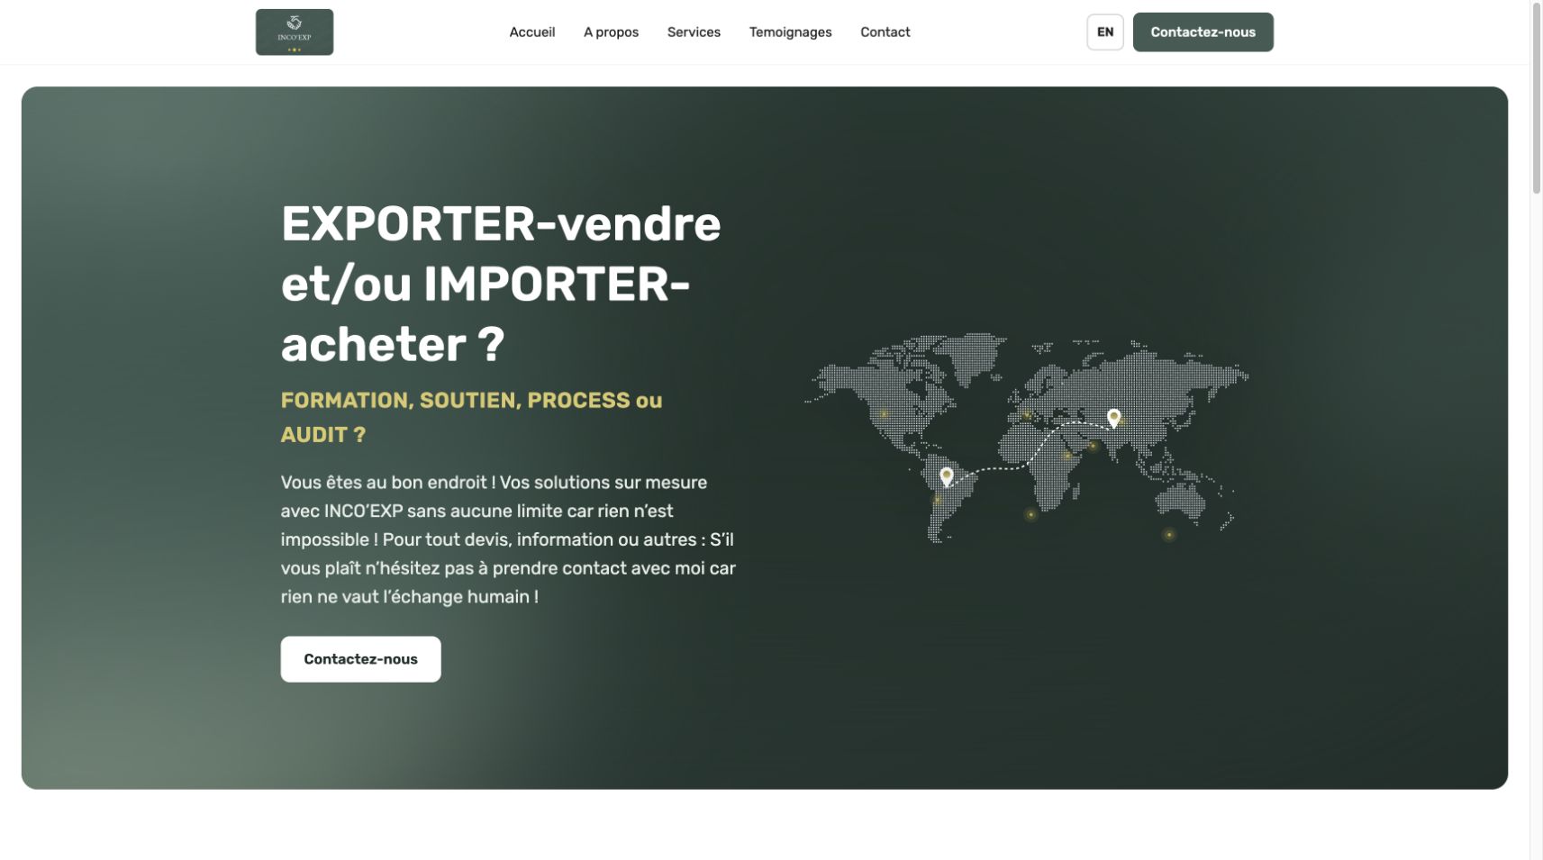
Task: Click the headline 'EXPORTER-vendre et/ou IMPORTER-acheter ?'
Action: point(501,285)
